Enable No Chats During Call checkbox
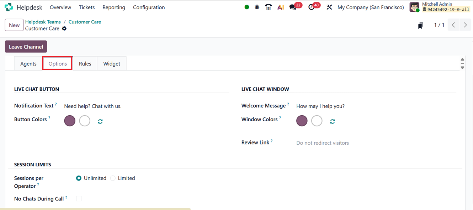Image resolution: width=473 pixels, height=210 pixels. tap(79, 199)
